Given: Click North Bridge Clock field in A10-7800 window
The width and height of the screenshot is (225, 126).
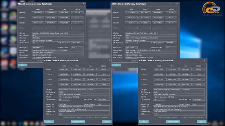Looking at the screenshot, I should click(x=171, y=43).
